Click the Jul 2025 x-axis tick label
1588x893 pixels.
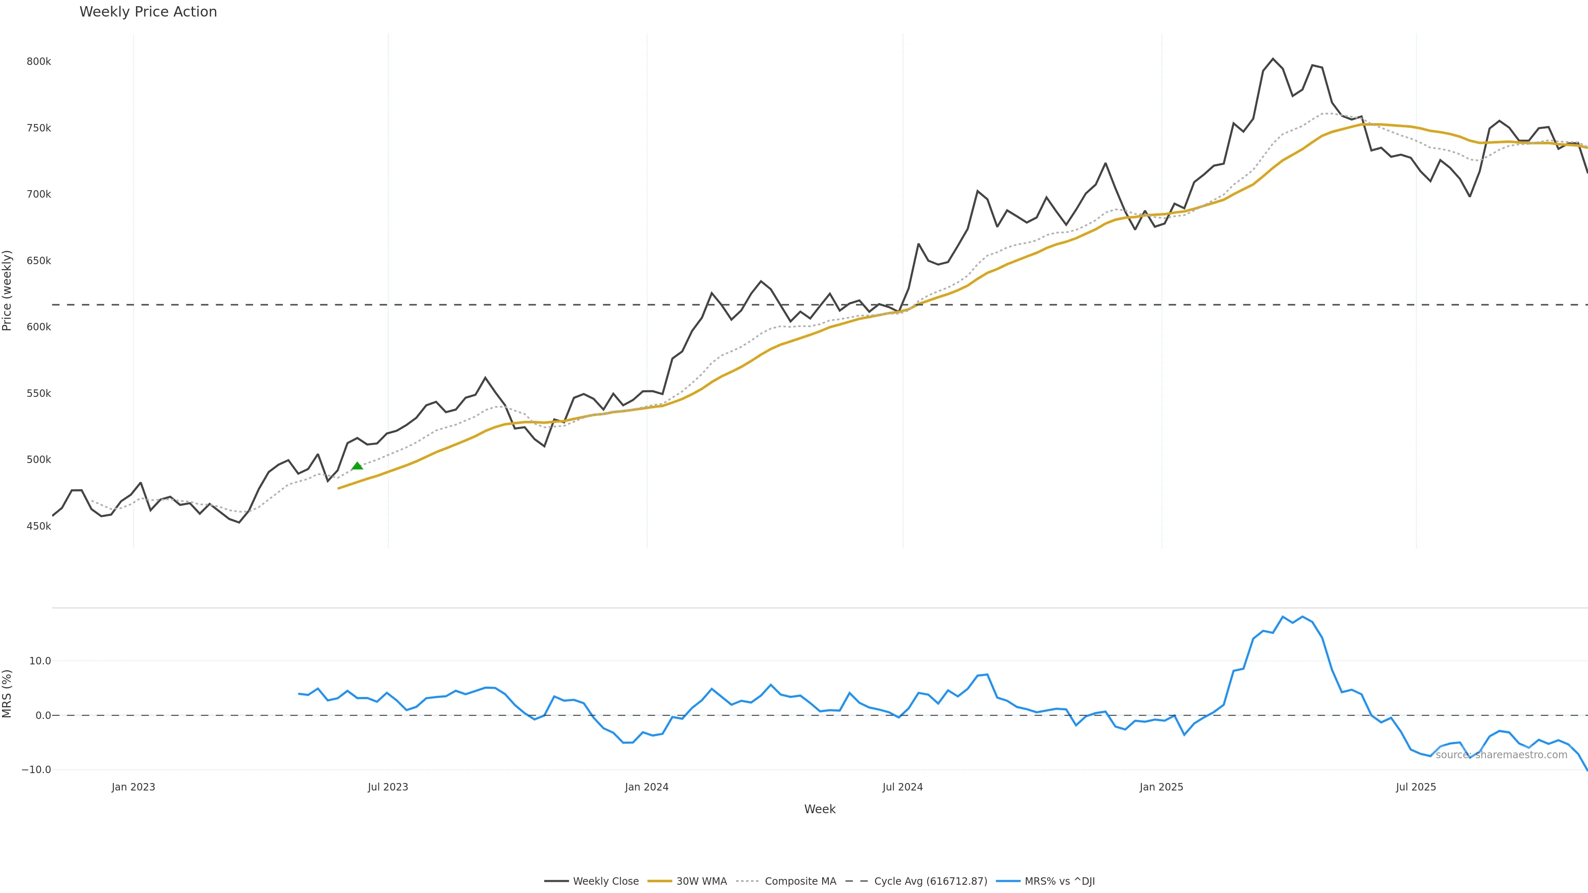click(x=1416, y=787)
